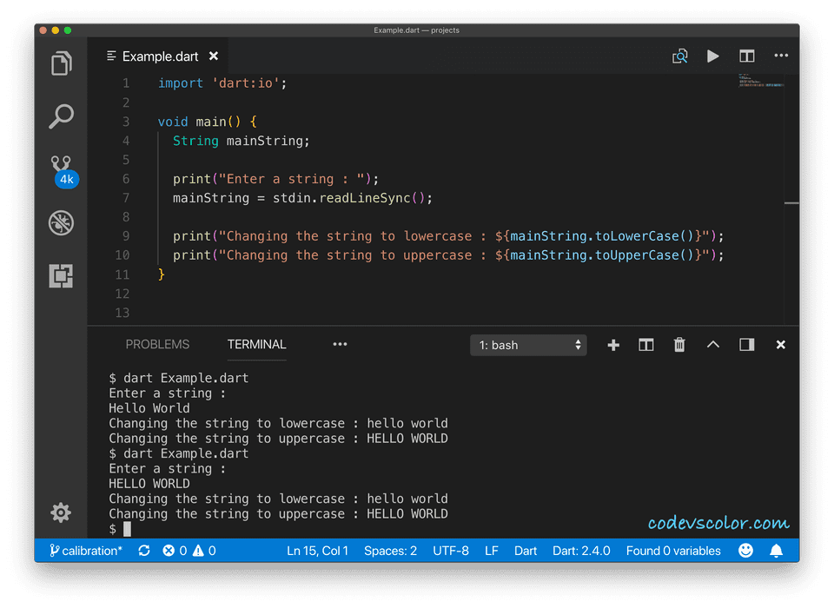Open the '1: bash' terminal dropdown
The image size is (834, 608).
(x=528, y=345)
